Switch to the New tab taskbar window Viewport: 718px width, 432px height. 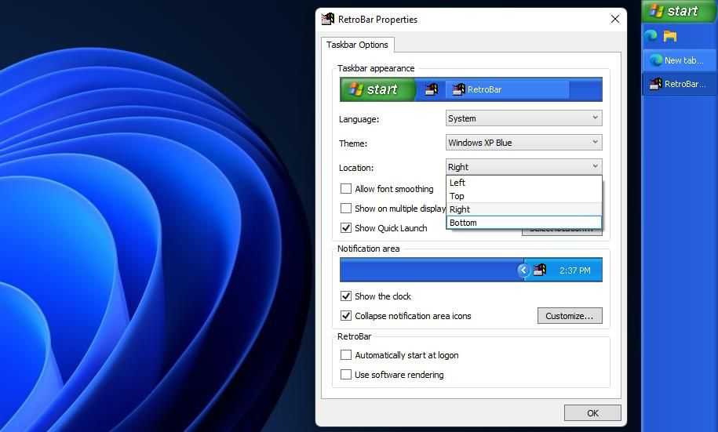point(679,60)
